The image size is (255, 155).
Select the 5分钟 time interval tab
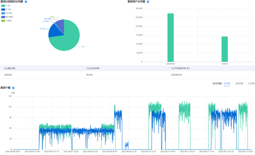(x=227, y=84)
